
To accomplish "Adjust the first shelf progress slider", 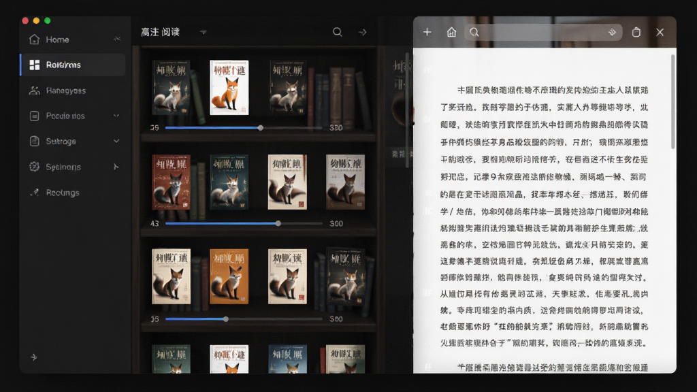I will pyautogui.click(x=244, y=128).
